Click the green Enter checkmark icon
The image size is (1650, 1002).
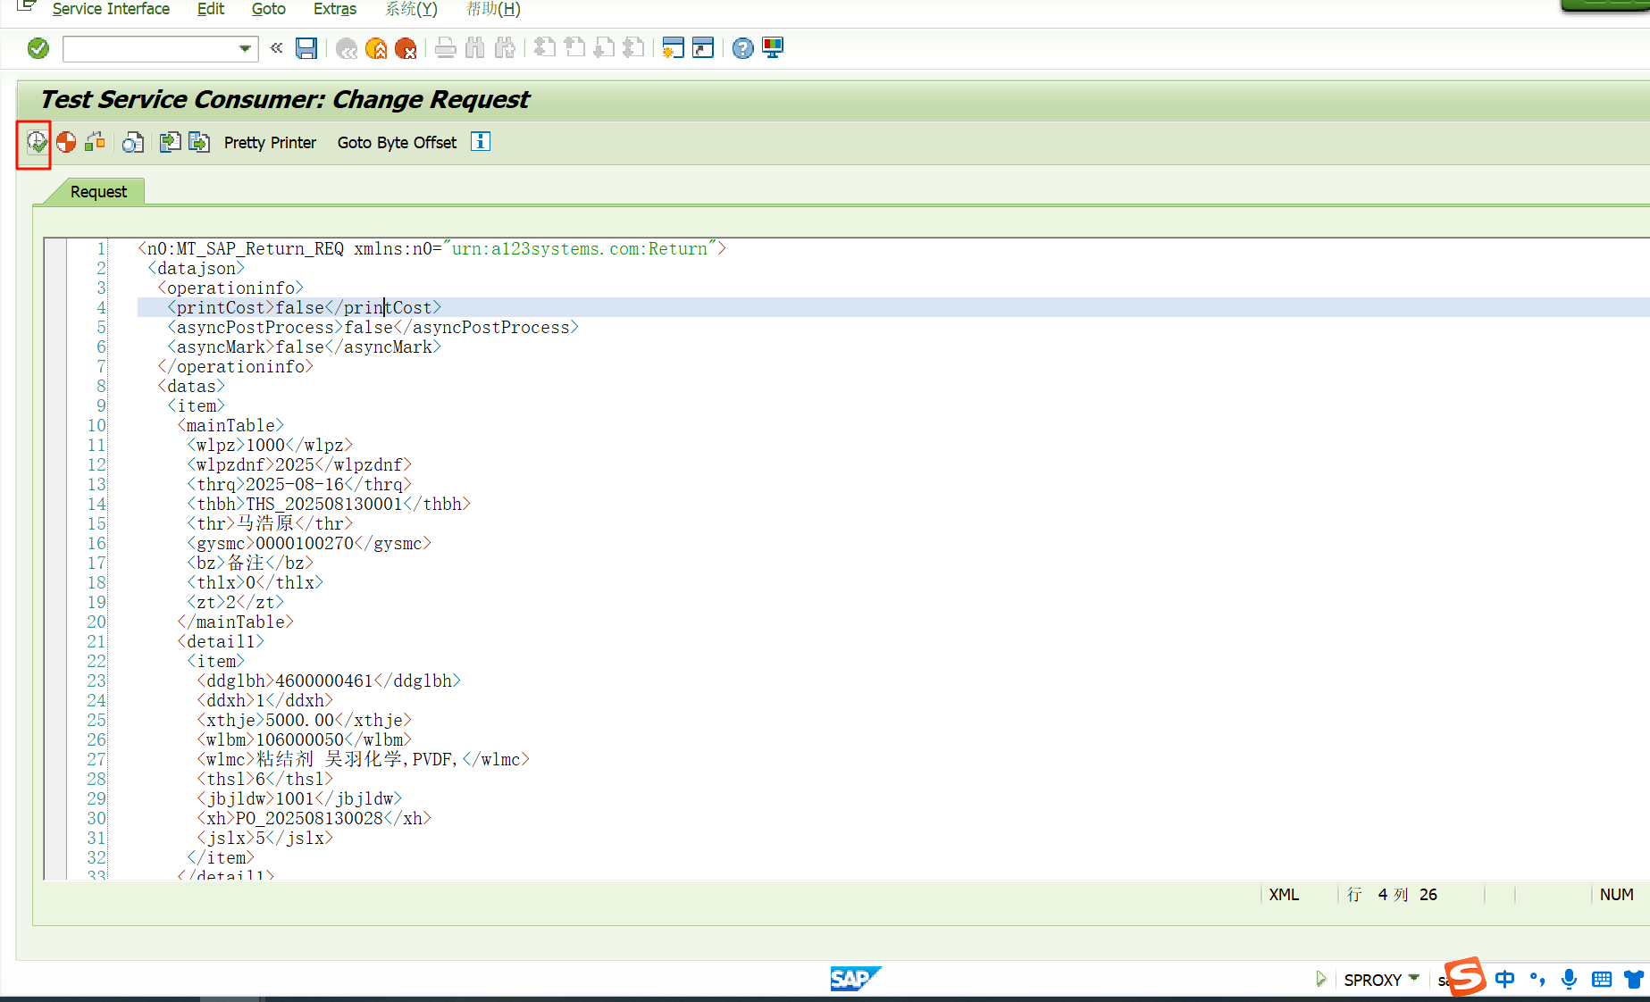pyautogui.click(x=38, y=48)
